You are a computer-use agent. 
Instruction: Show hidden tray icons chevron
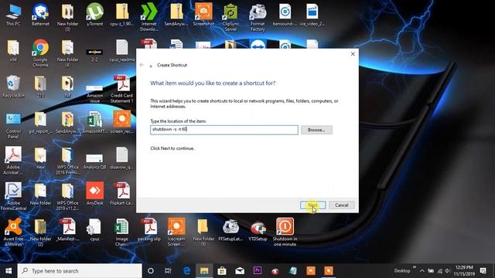[x=422, y=271]
